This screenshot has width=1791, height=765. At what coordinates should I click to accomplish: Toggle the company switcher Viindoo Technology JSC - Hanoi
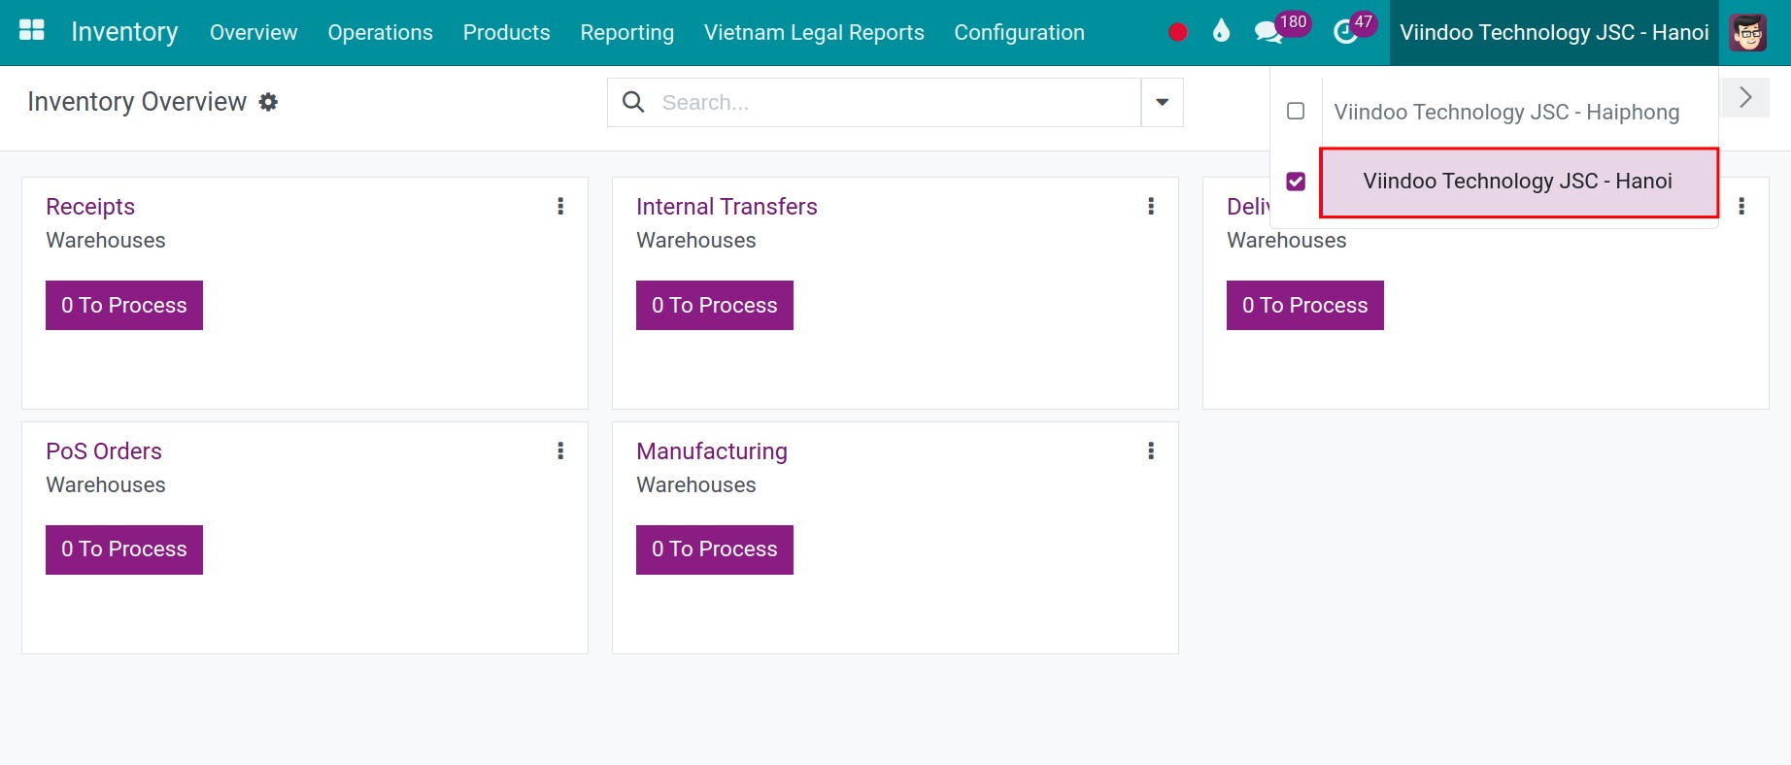pos(1554,33)
